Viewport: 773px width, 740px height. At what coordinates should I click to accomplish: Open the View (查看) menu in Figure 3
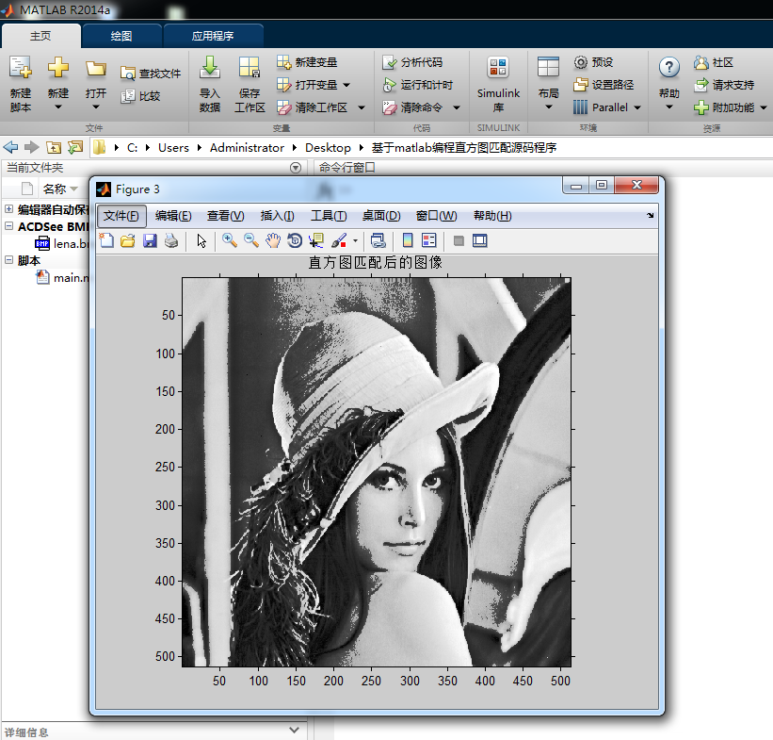225,216
